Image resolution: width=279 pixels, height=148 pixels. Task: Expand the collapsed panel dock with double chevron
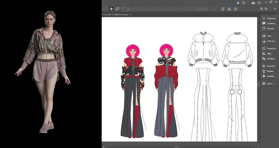[278, 13]
